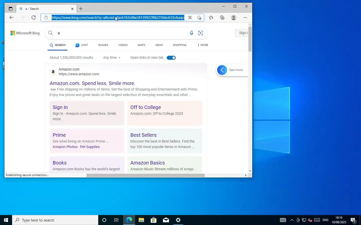Expand the Any time filter
The image size is (361, 225).
coord(112,58)
